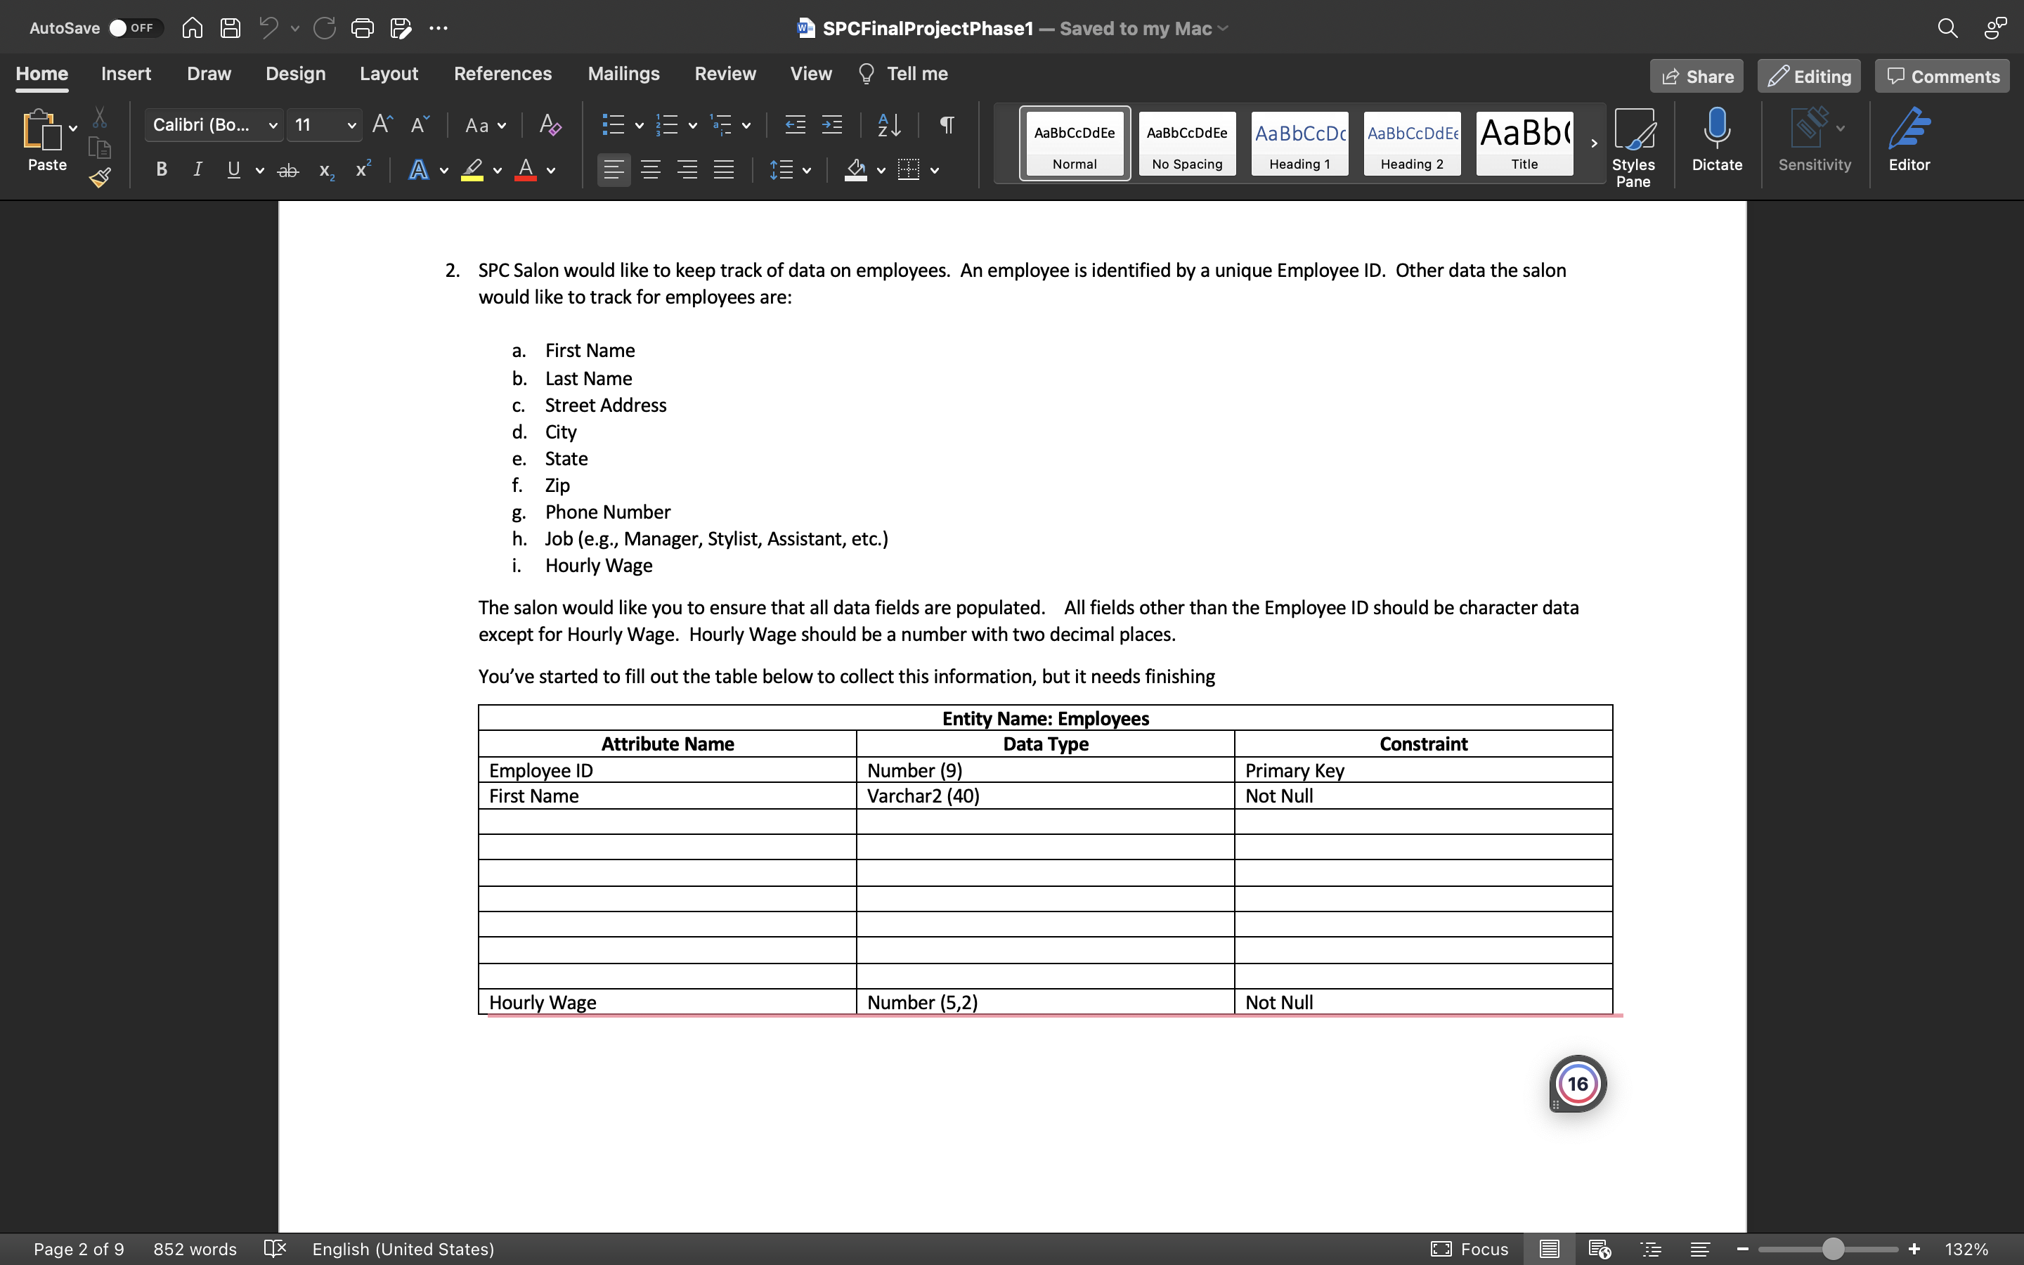Switch to the References tab
This screenshot has width=2024, height=1265.
(502, 74)
